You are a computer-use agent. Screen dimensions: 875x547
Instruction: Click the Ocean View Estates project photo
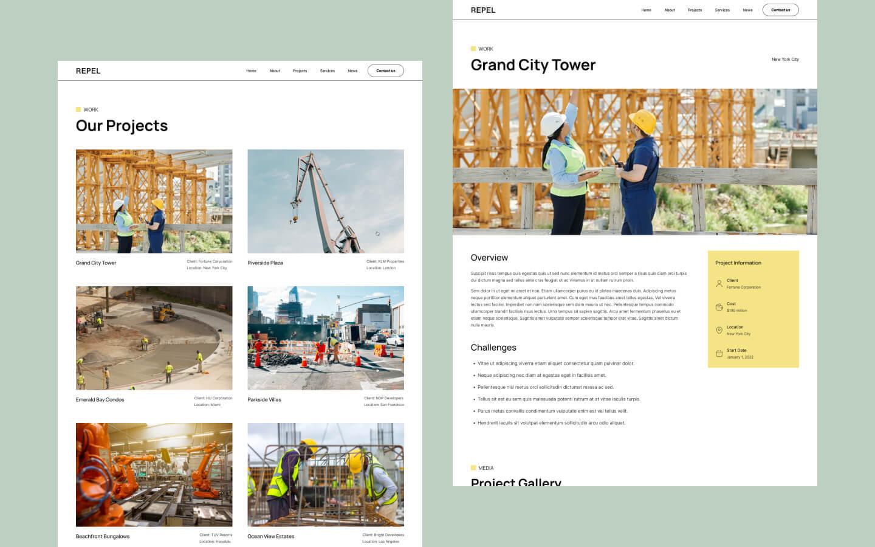click(326, 474)
